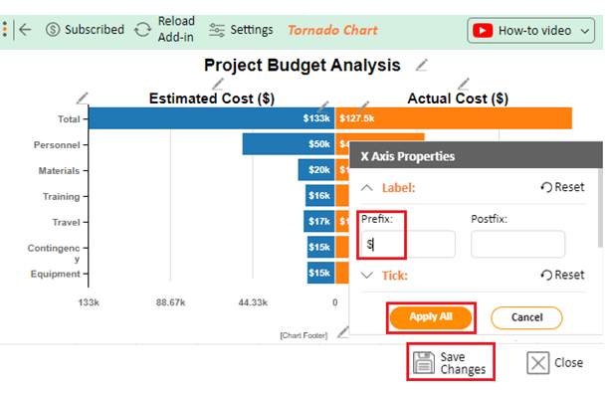Screen dimensions: 608x395
Task: Click the Equipment $15k bar
Action: pyautogui.click(x=321, y=273)
